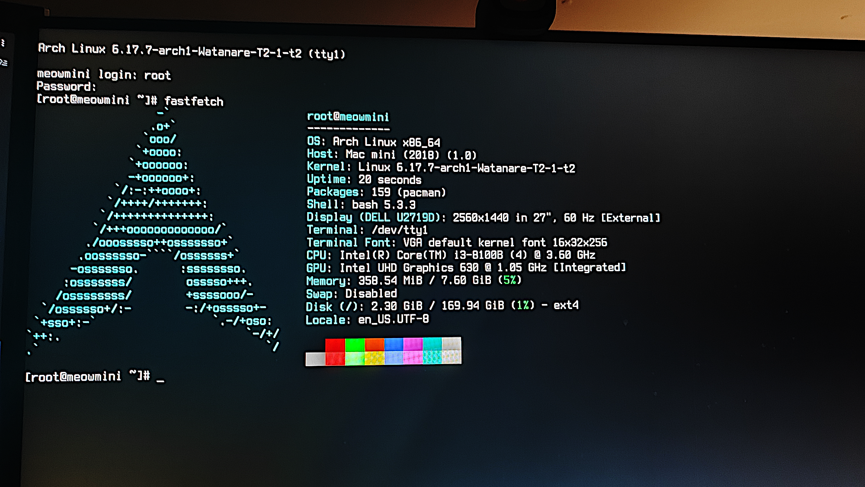Click the 'CPU: Intel(R) Core(TM) i3-8100B' line
The height and width of the screenshot is (487, 865).
pos(451,255)
